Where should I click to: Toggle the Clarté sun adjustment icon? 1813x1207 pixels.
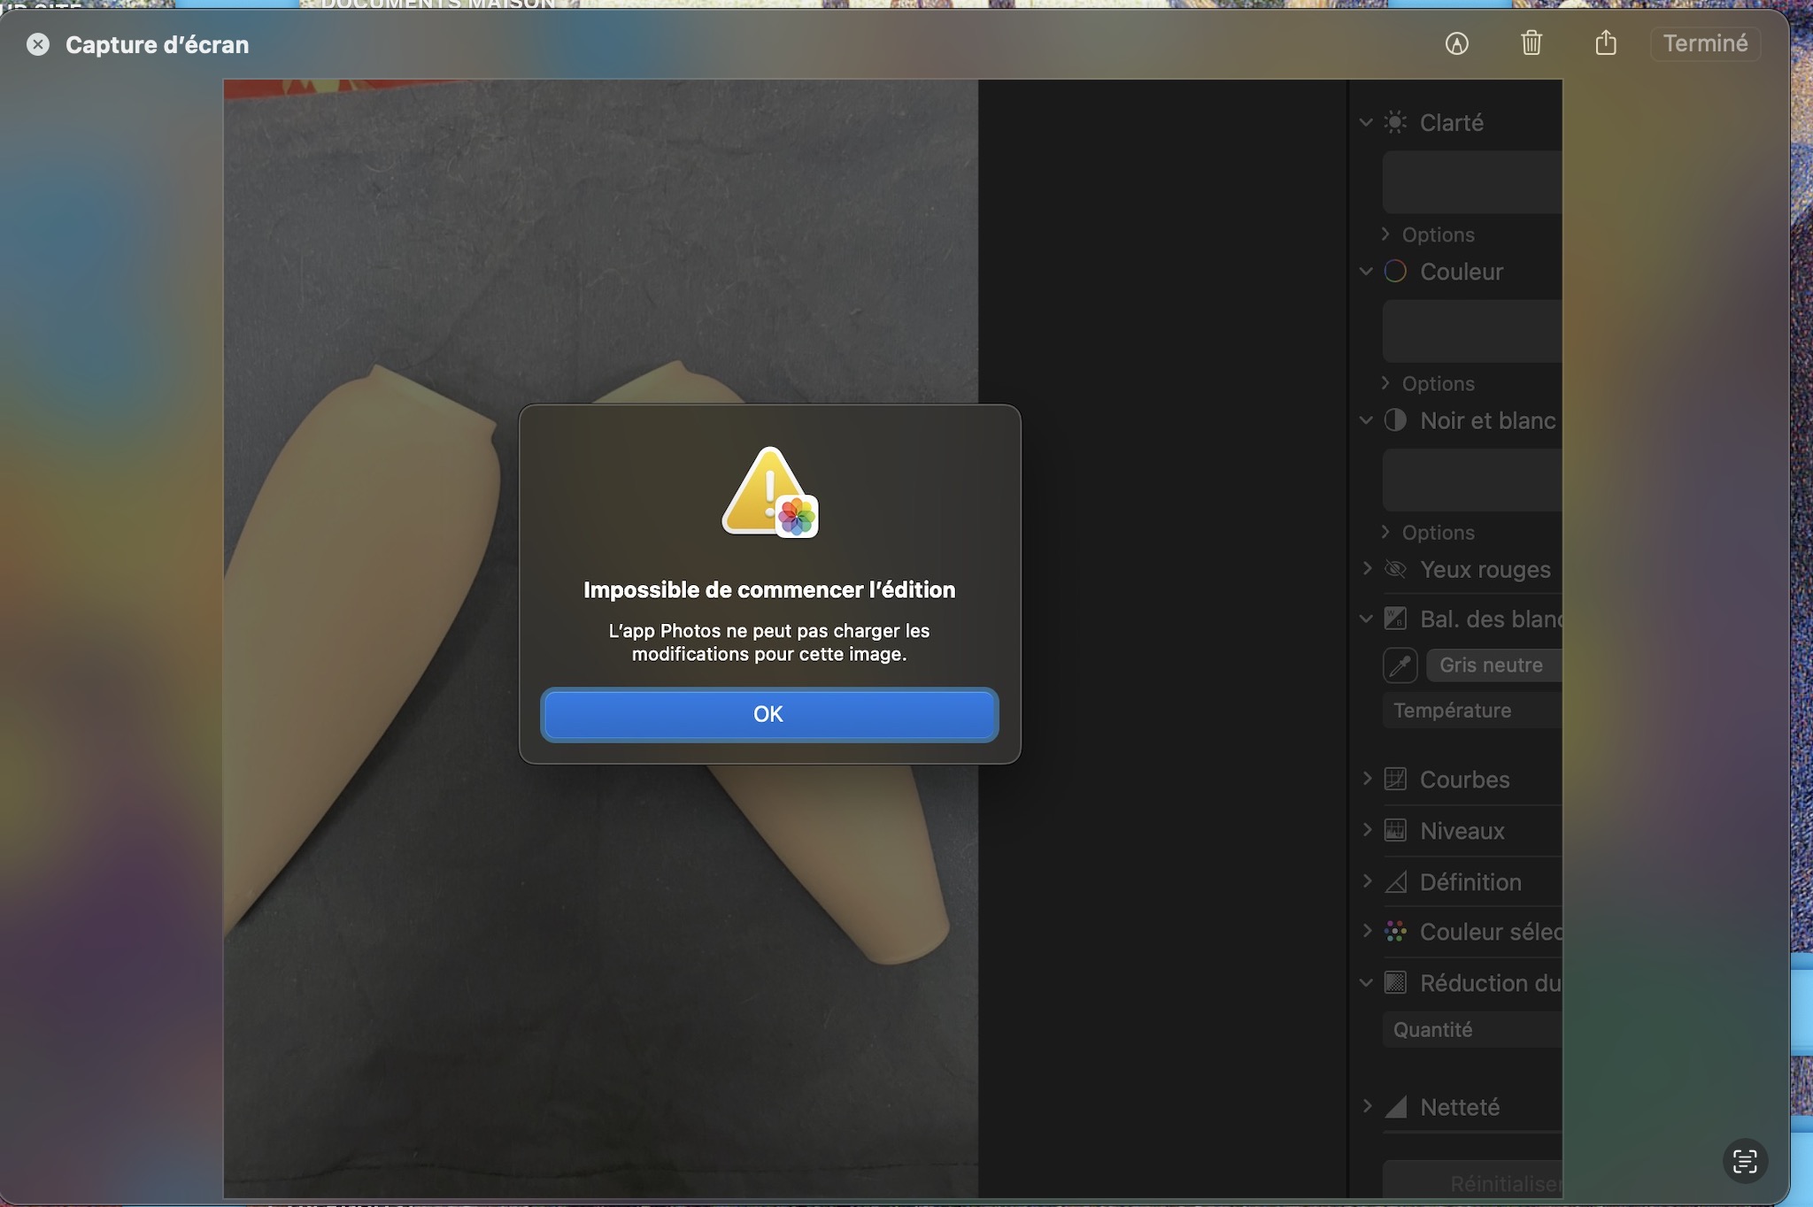pyautogui.click(x=1395, y=122)
